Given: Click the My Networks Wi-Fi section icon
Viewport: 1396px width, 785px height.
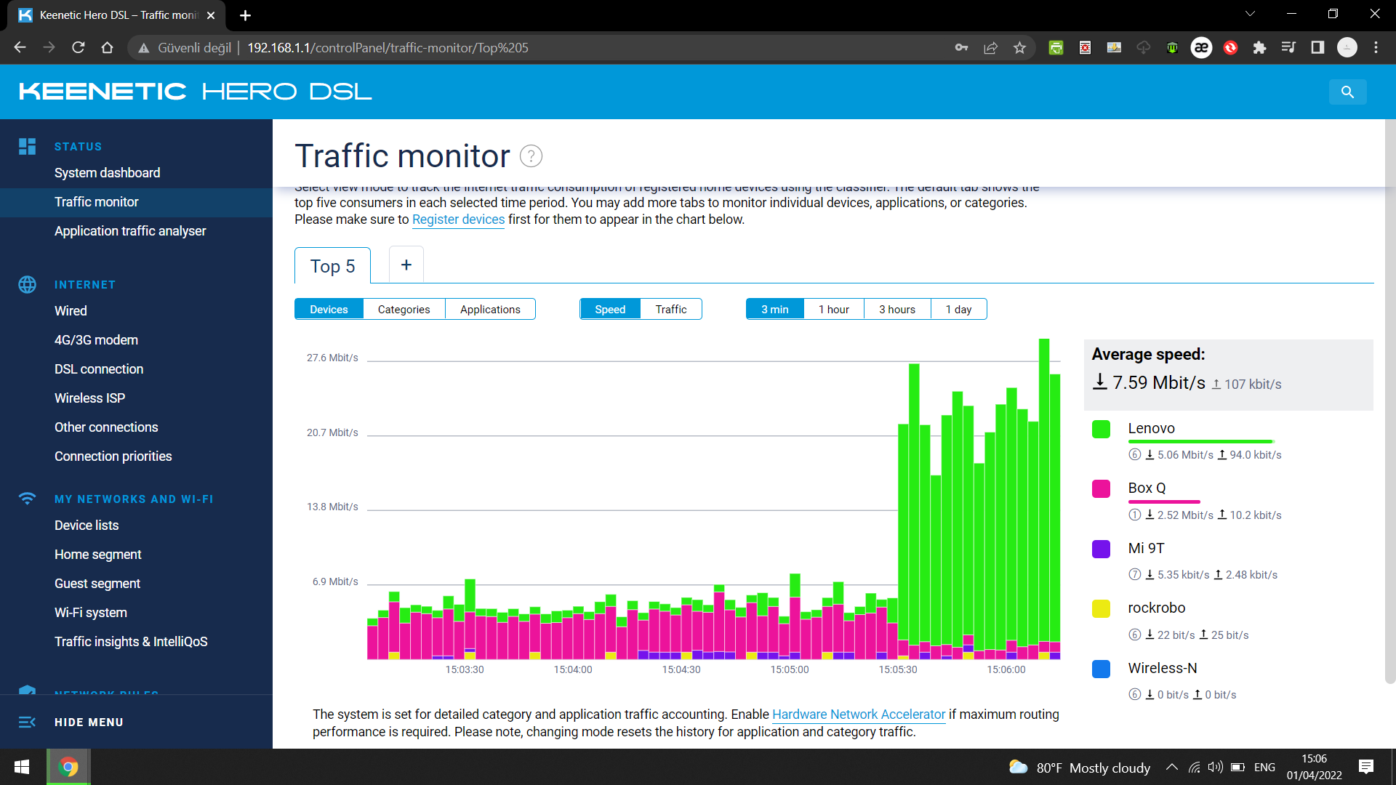Looking at the screenshot, I should coord(27,499).
